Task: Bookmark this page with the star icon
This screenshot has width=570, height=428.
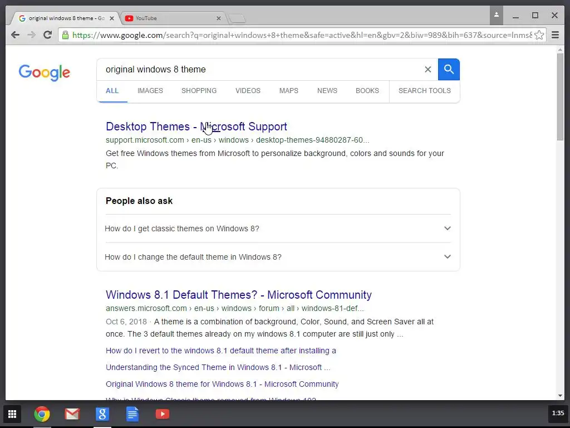Action: tap(539, 35)
